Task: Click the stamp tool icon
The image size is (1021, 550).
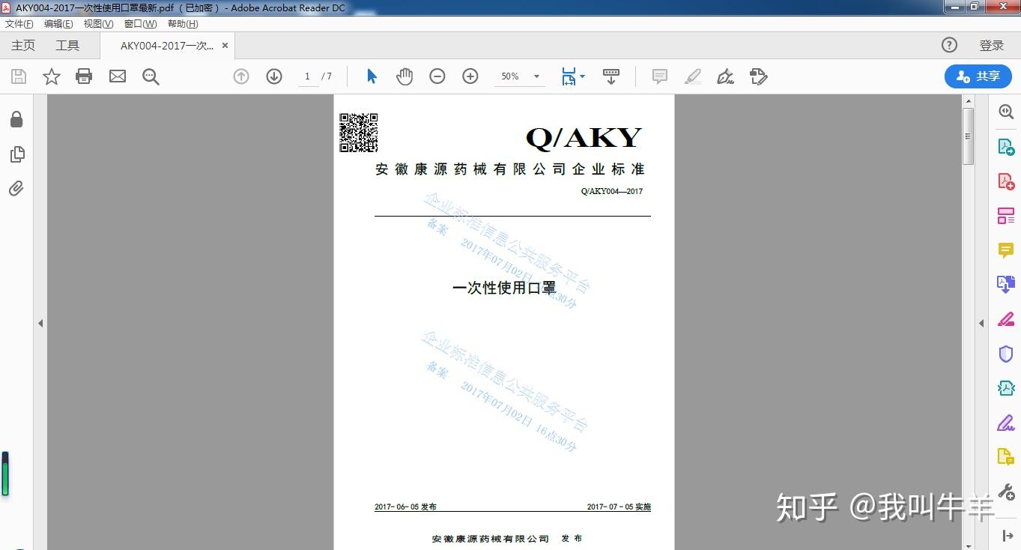Action: click(759, 76)
